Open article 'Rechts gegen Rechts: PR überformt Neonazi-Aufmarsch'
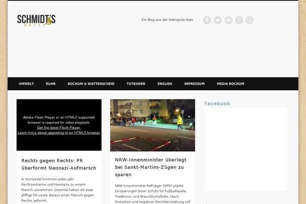Image resolution: width=306 pixels, height=204 pixels. point(59,164)
